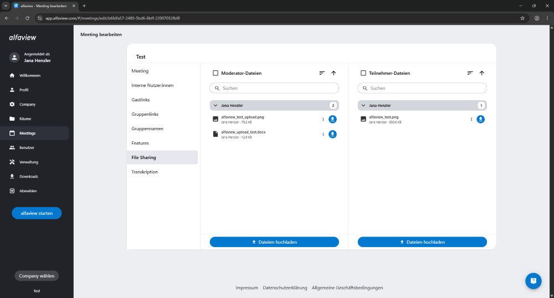Open the browser profile icon
Viewport: 554px width, 298px height.
537,18
